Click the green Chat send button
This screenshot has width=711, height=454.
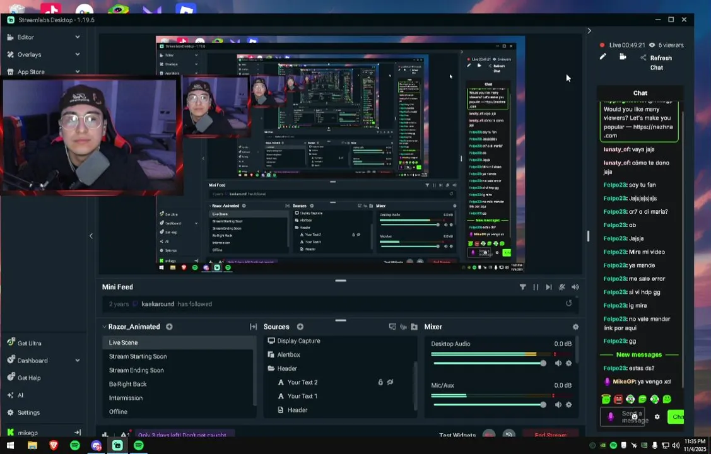676,416
